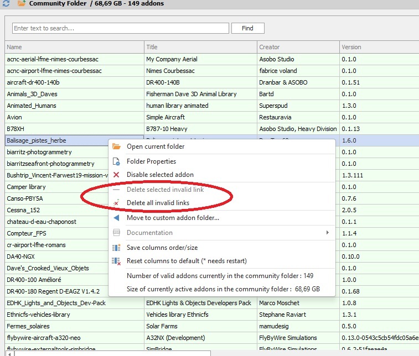
Task: Click the red X Disable addon icon
Action: click(116, 175)
